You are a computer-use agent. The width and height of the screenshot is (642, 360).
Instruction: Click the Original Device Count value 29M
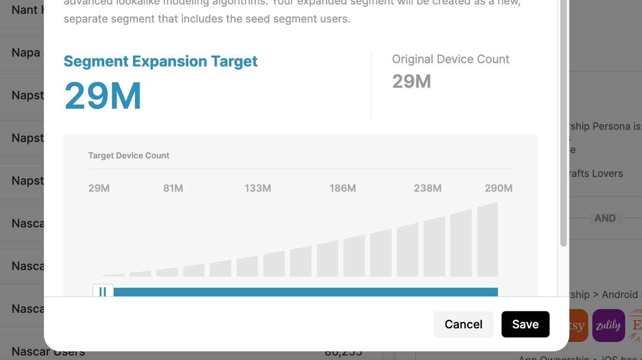coord(411,81)
